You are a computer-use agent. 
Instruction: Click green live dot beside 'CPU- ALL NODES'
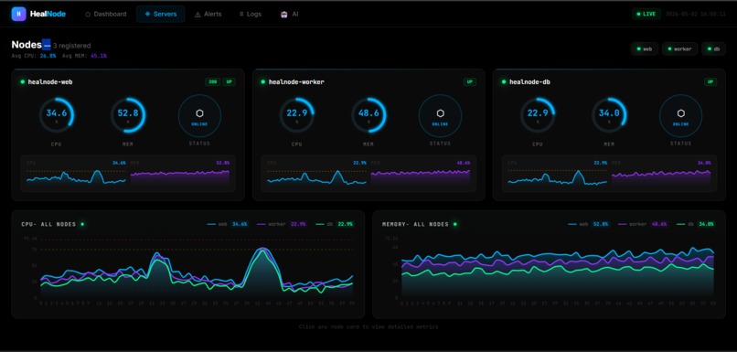[82, 224]
